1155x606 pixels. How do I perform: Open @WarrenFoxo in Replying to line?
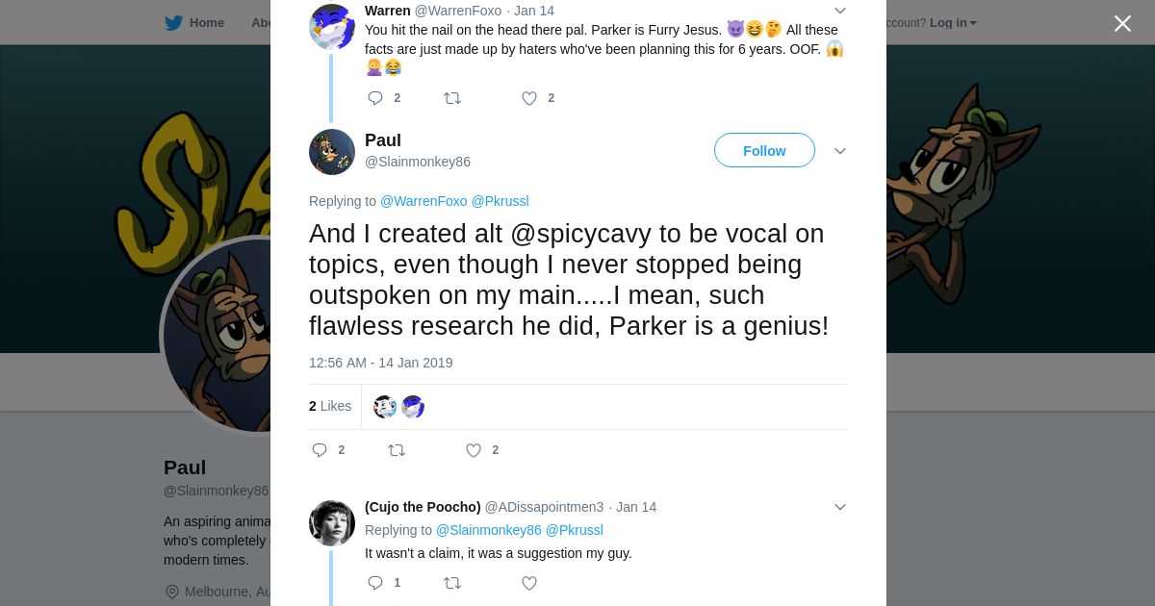[423, 201]
